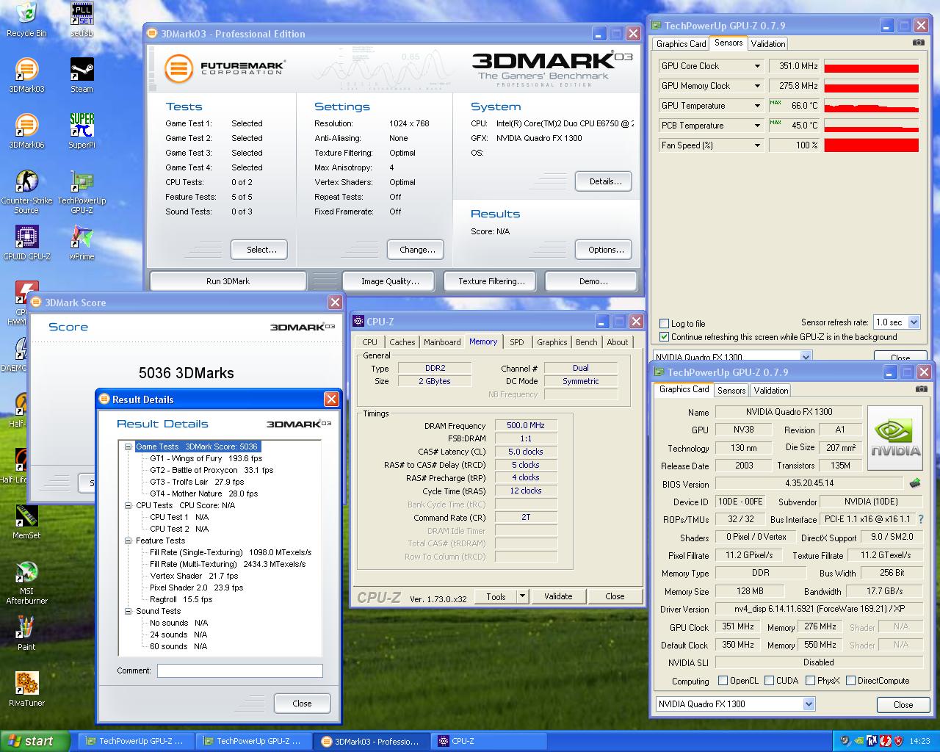Launch the Counter-Strike Source shortcut
The width and height of the screenshot is (940, 752).
click(x=26, y=192)
